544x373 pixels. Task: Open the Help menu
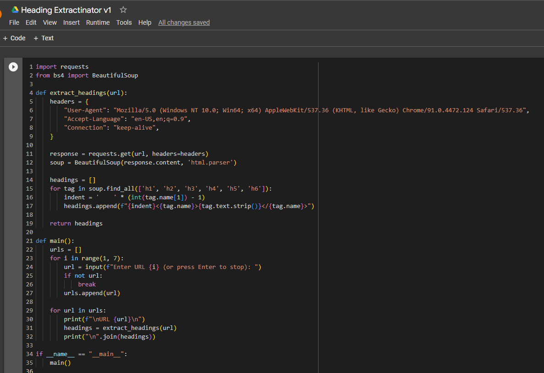tap(145, 22)
